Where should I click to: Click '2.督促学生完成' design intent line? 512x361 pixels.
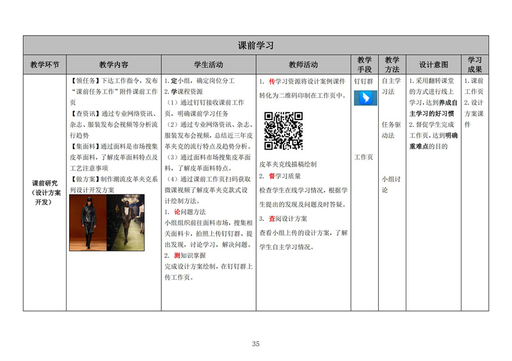[x=431, y=125]
